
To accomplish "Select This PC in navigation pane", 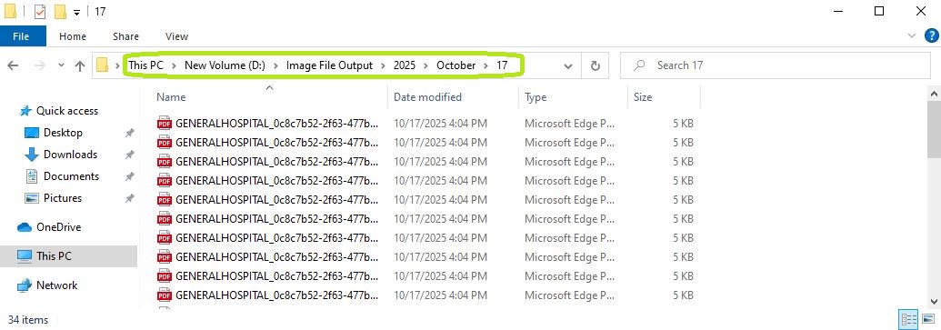I will pos(54,255).
